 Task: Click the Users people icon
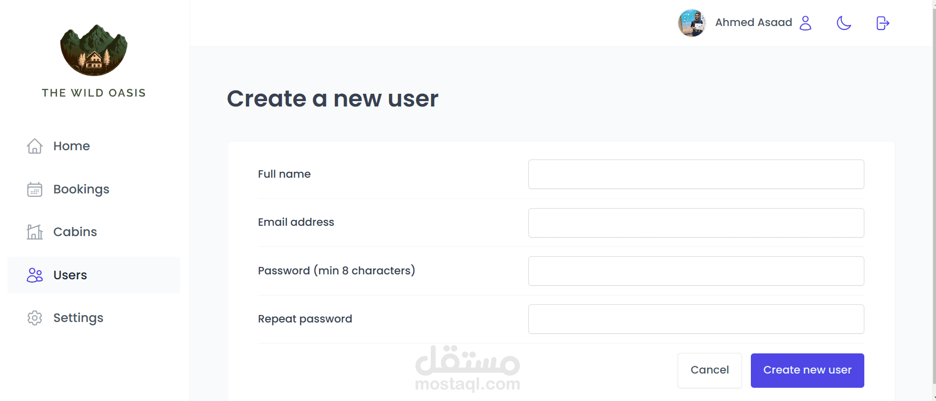tap(34, 275)
